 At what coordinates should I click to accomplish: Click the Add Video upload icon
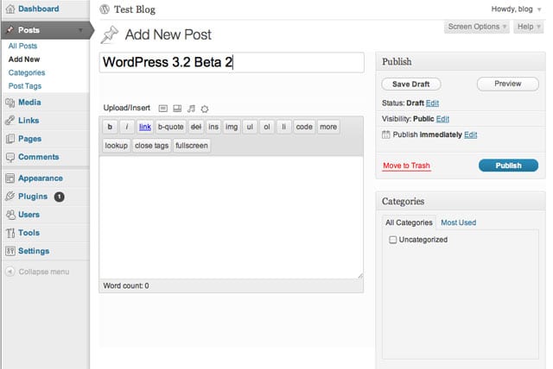point(177,109)
